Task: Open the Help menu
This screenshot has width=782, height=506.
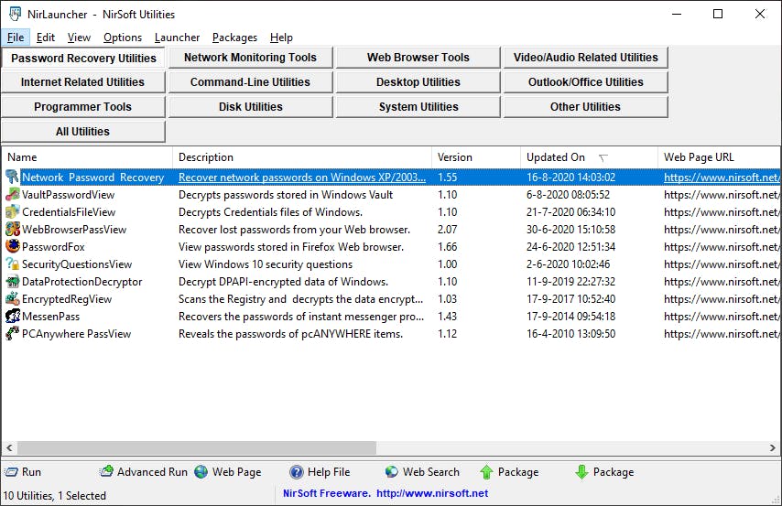Action: (x=281, y=38)
